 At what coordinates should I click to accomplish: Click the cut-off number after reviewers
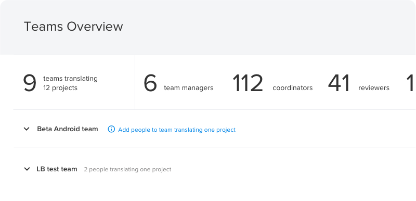pos(410,83)
